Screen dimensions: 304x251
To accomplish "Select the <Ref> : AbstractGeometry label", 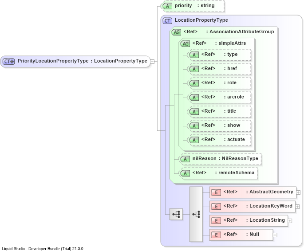I will (258, 192).
